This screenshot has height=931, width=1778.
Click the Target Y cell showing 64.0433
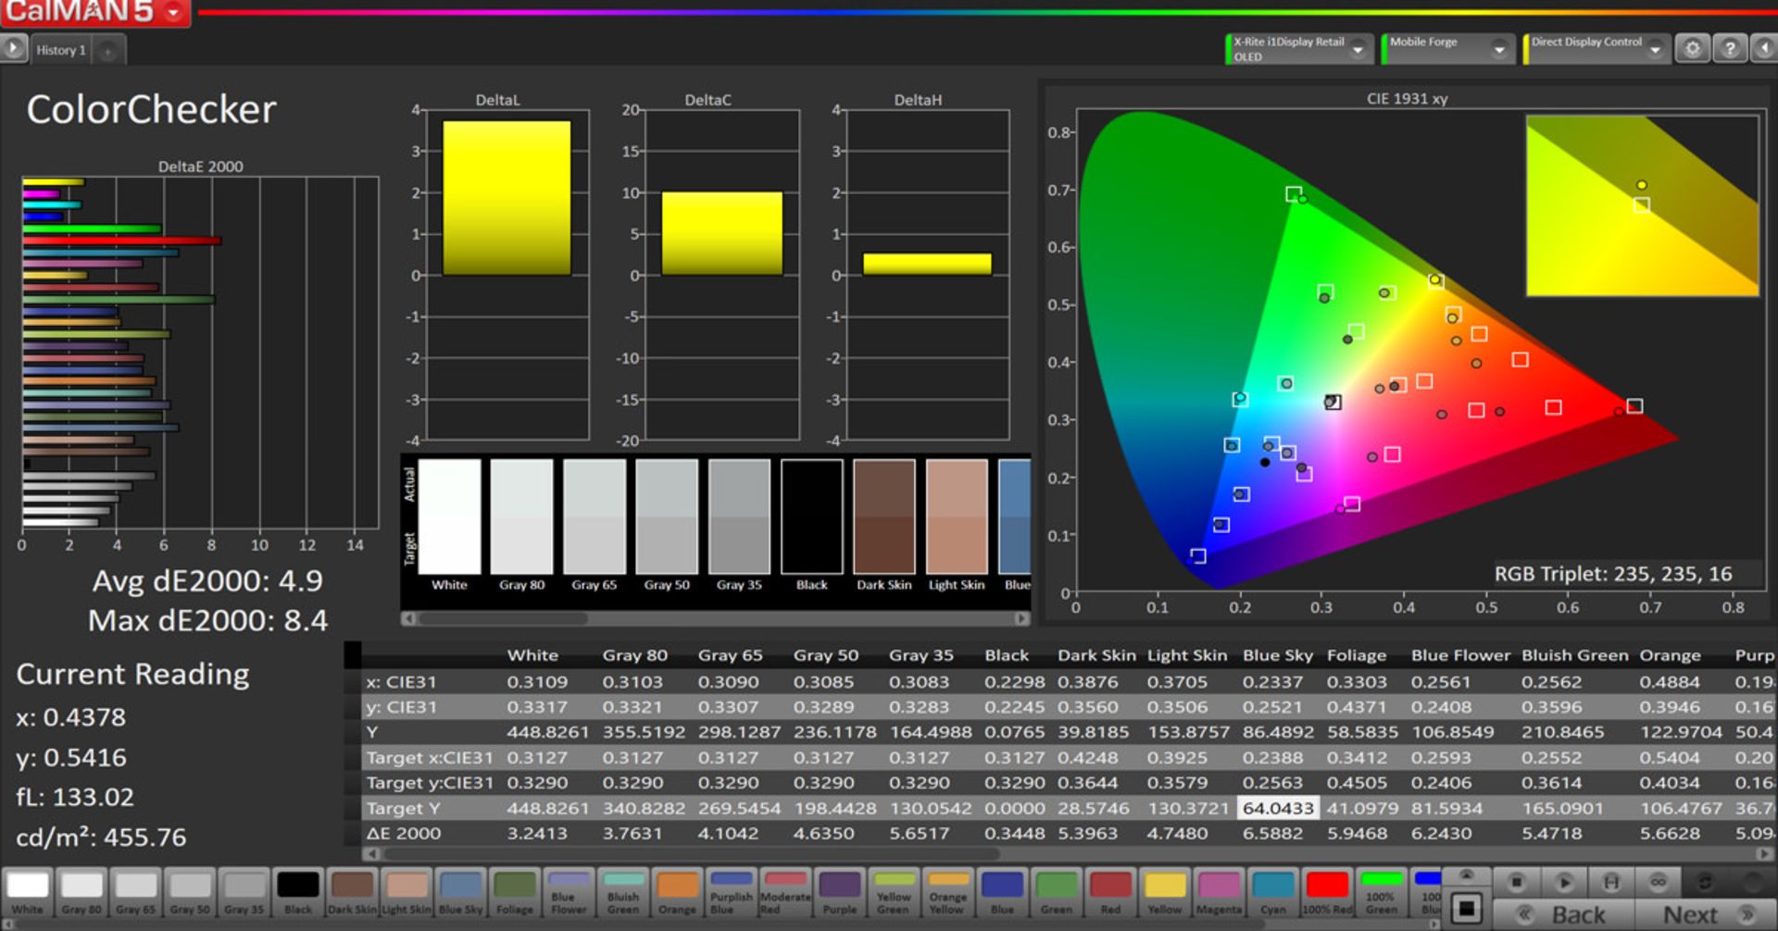click(1277, 808)
